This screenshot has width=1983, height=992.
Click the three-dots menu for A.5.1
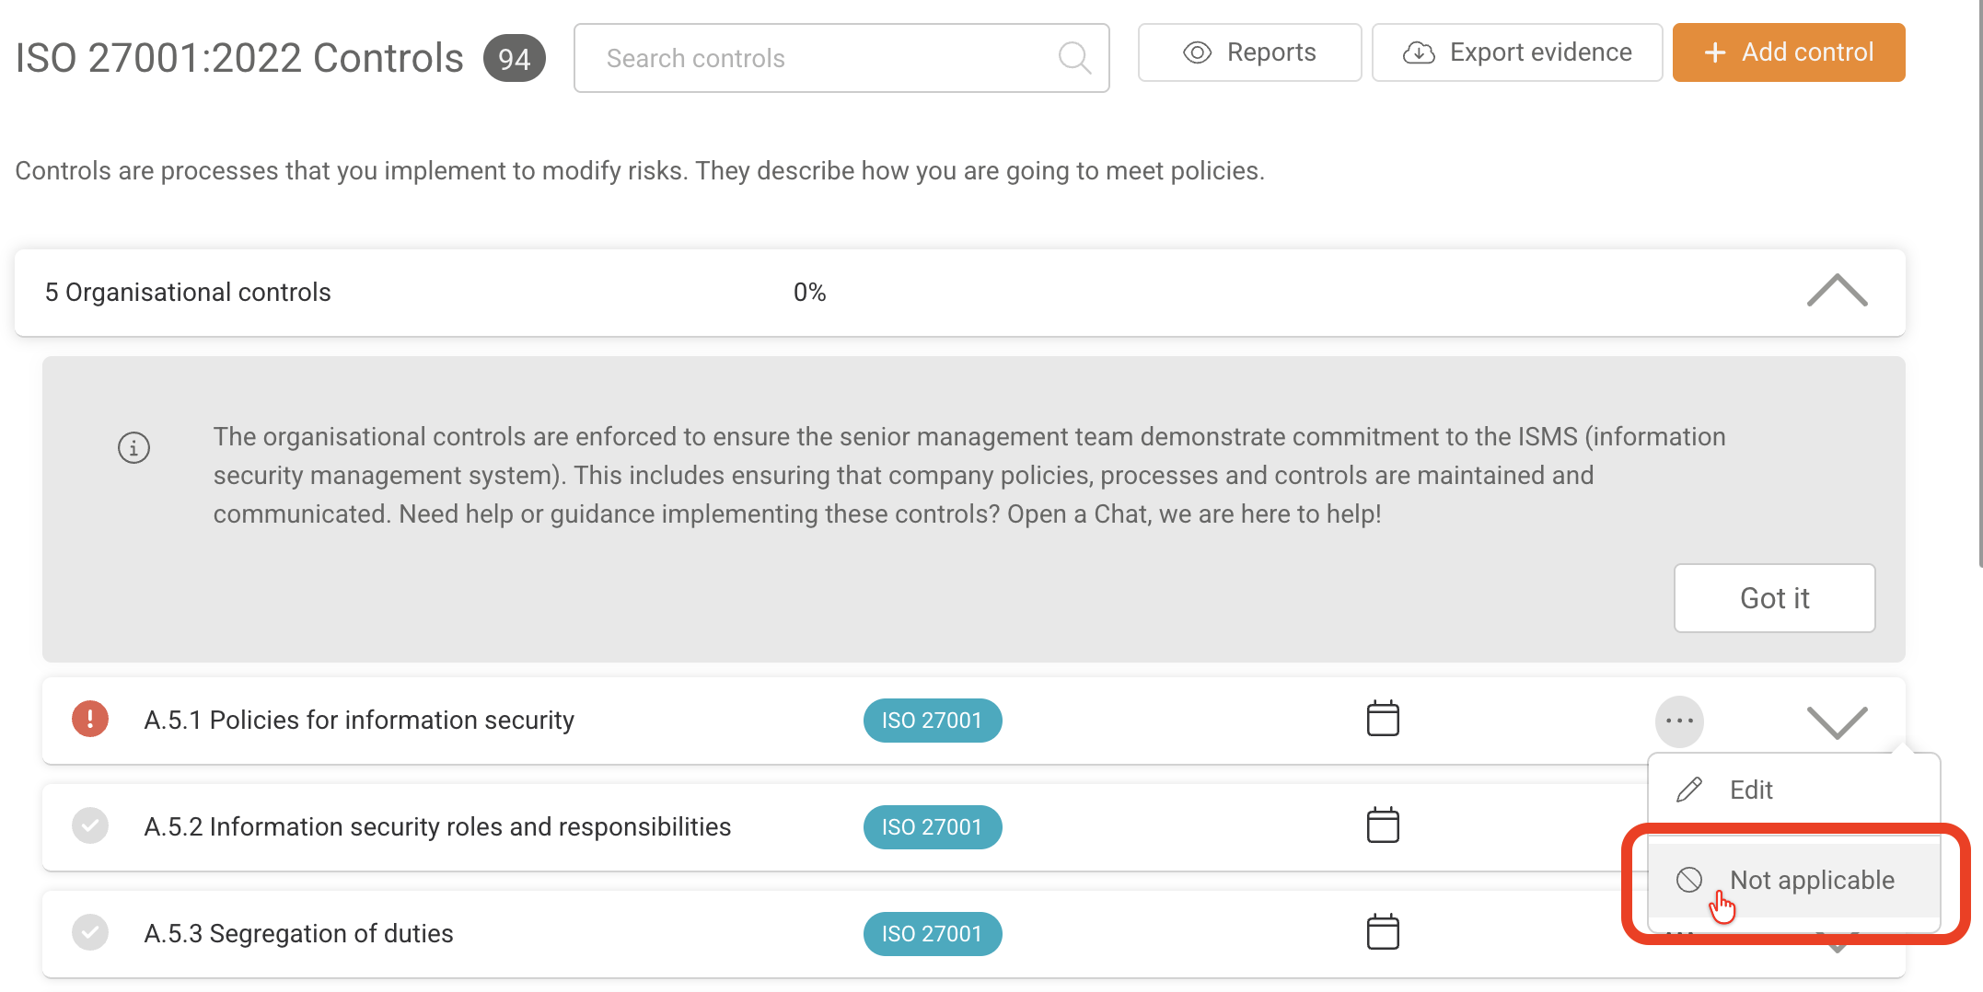point(1679,721)
